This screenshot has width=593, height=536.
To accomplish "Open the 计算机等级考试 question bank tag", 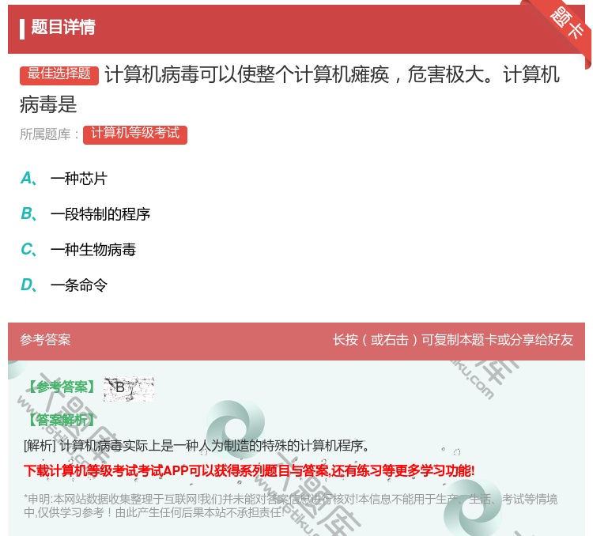I will pyautogui.click(x=135, y=134).
